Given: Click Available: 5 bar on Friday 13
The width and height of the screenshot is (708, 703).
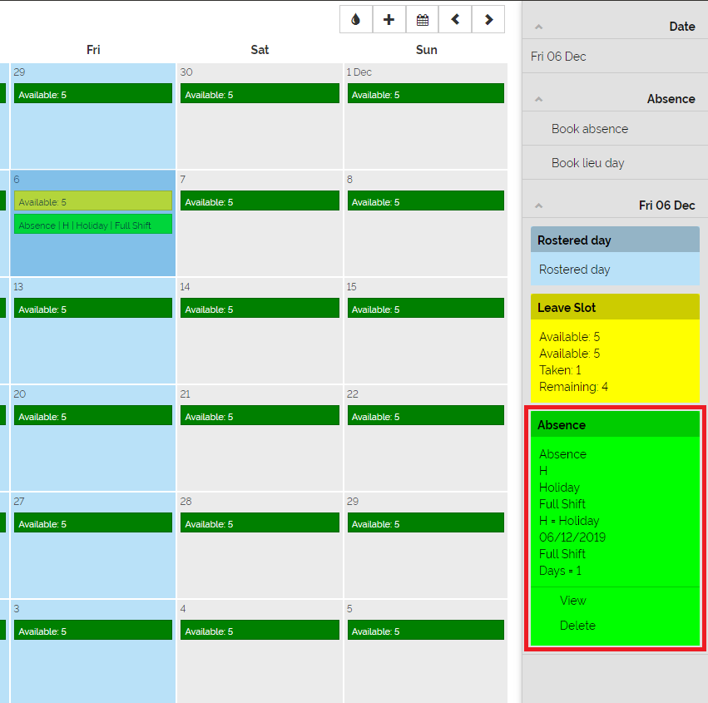Looking at the screenshot, I should (93, 309).
